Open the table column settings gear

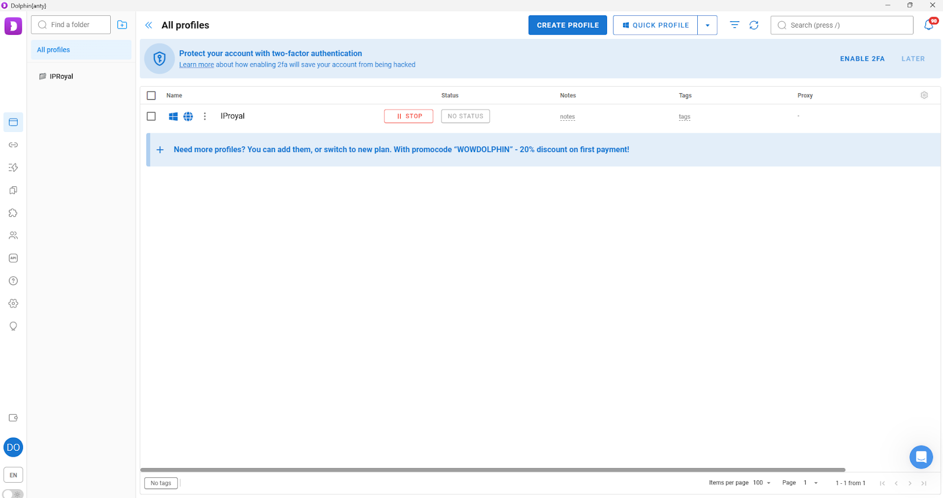[x=924, y=95]
